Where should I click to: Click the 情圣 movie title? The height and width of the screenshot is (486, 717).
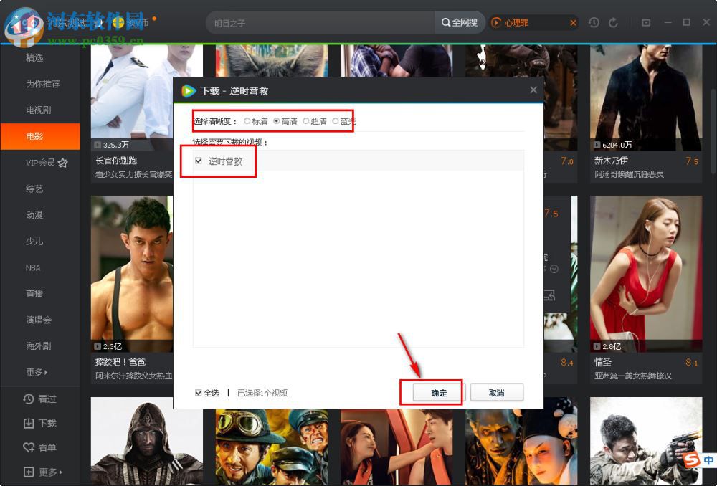603,362
